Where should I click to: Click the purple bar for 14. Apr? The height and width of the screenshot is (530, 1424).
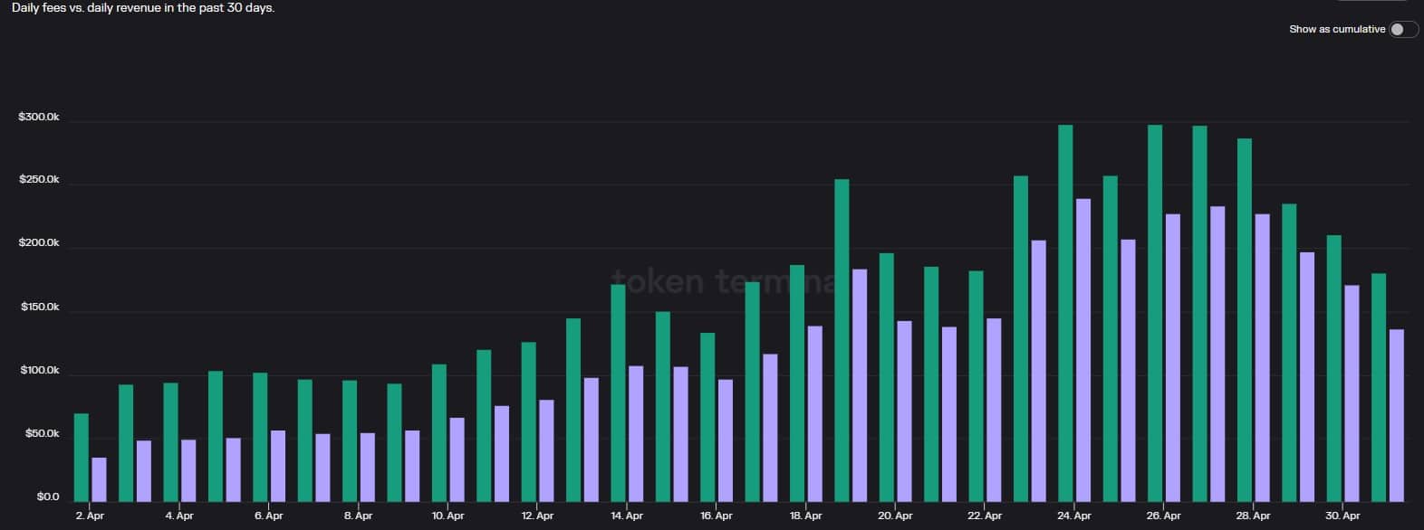point(636,434)
